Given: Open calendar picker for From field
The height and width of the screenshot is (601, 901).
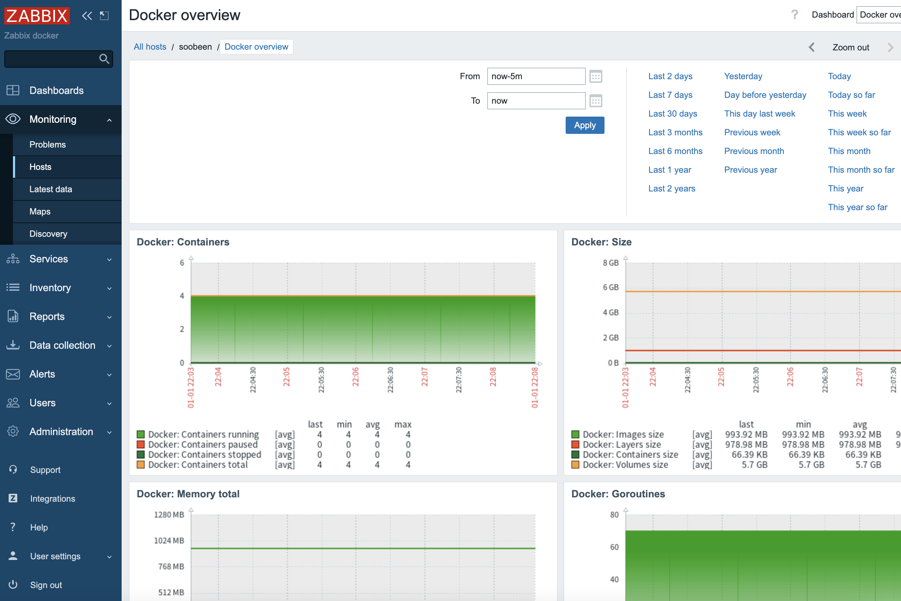Looking at the screenshot, I should tap(596, 76).
